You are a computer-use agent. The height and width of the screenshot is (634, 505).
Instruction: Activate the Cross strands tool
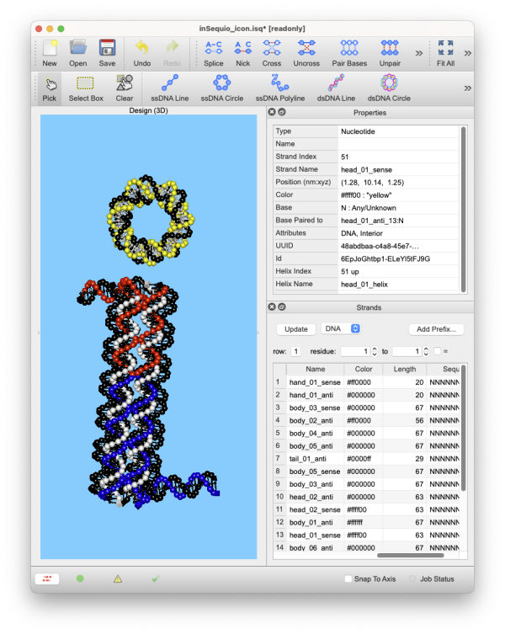pyautogui.click(x=272, y=52)
